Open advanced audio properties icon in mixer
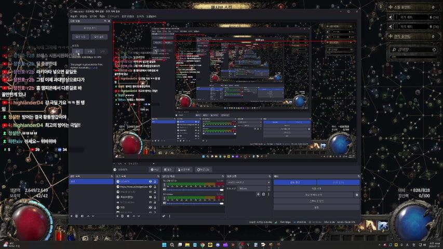 pos(164,216)
